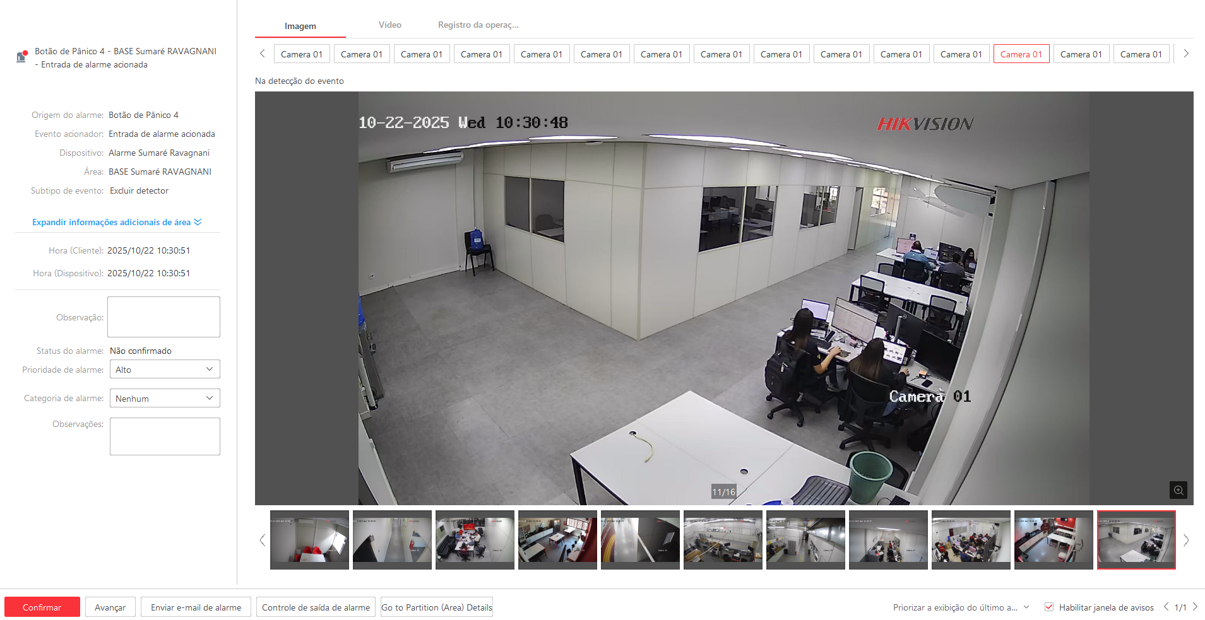
Task: Switch to the Vídeo tab
Action: (389, 25)
